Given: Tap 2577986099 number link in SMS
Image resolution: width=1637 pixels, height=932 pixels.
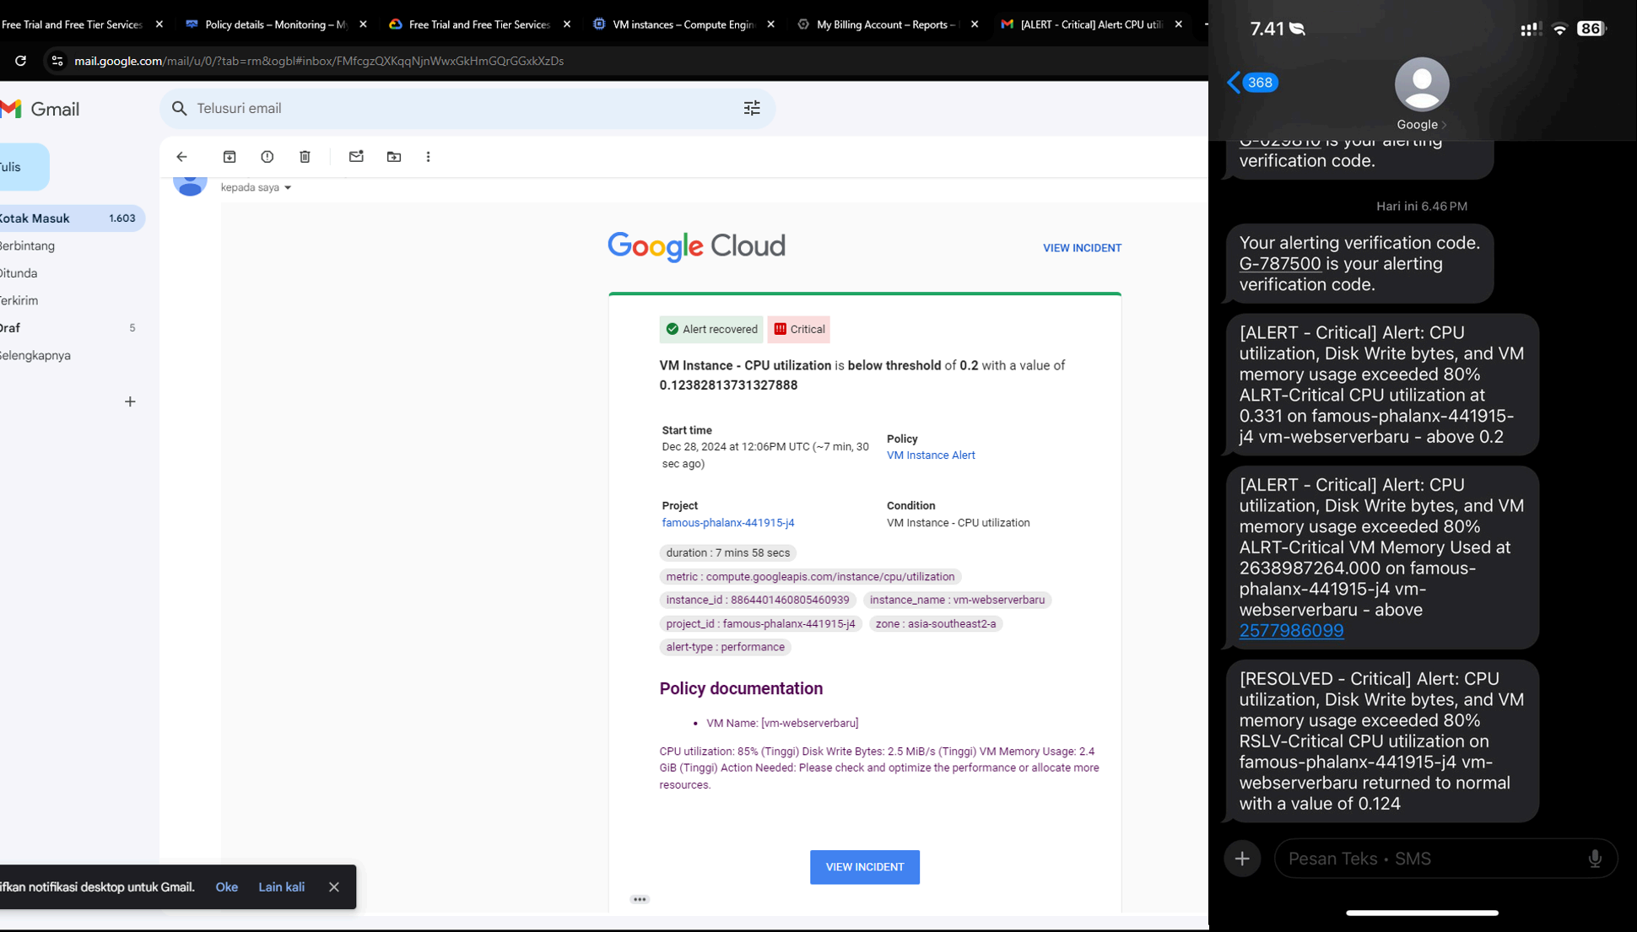Looking at the screenshot, I should [1291, 631].
